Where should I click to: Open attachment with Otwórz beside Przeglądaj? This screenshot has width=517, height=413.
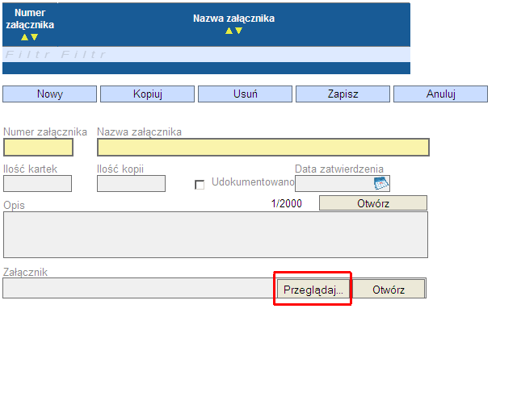pyautogui.click(x=389, y=289)
